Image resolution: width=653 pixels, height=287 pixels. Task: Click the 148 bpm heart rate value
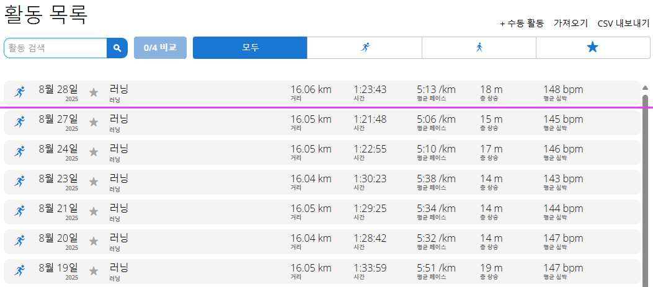(564, 89)
